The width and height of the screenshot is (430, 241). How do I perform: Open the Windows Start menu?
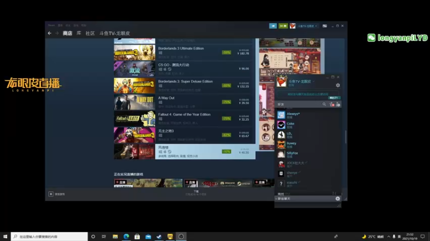[x=5, y=236]
